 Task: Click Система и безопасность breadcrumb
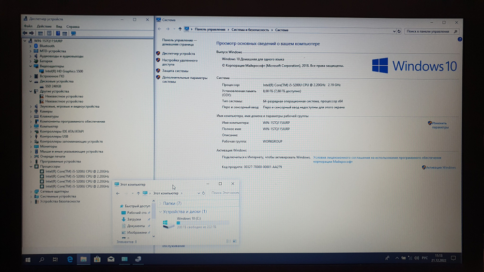250,30
